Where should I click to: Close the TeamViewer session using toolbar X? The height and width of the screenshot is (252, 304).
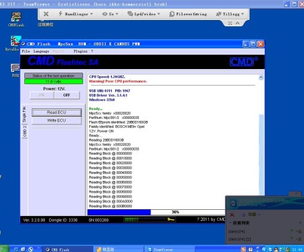click(x=46, y=14)
